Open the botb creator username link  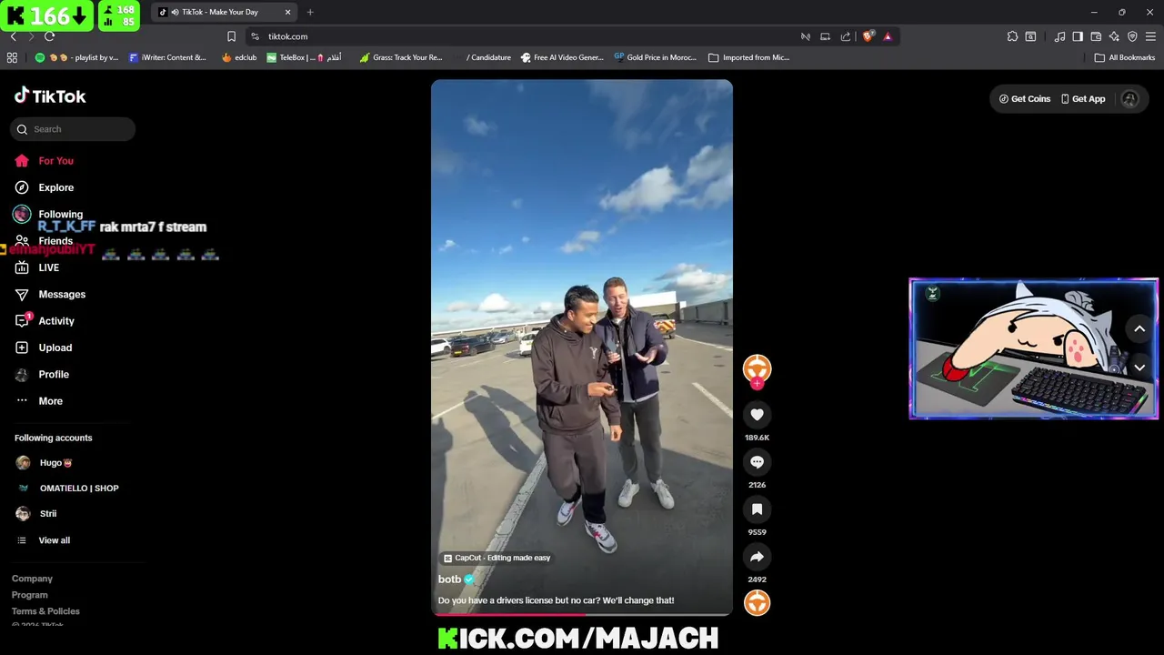tap(449, 579)
